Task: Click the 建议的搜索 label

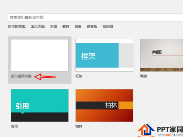Action: click(17, 26)
